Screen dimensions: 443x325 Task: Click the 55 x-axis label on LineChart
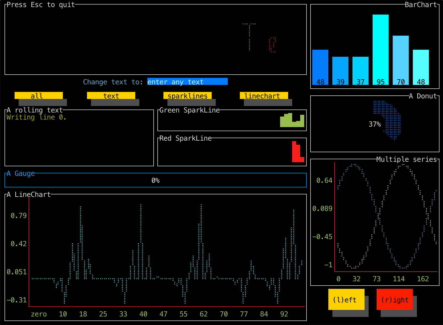[184, 314]
